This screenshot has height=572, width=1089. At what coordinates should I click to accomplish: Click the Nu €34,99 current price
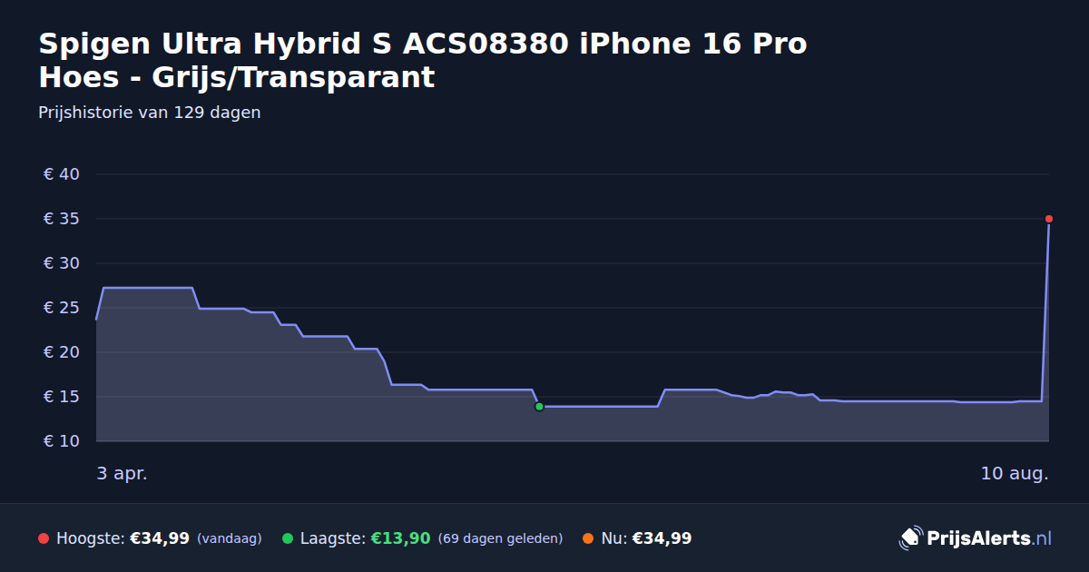point(662,538)
